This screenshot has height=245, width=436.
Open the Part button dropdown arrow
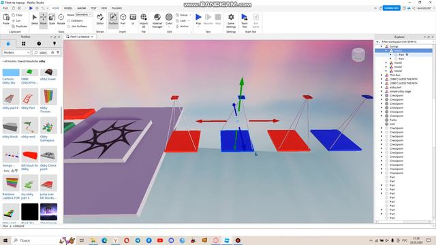(123, 27)
